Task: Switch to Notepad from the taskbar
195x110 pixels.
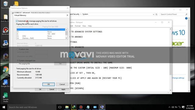Action: click(x=88, y=107)
